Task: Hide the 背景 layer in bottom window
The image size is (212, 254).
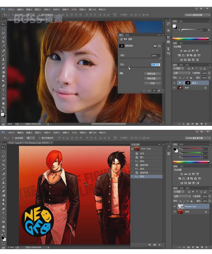Action: click(x=175, y=212)
